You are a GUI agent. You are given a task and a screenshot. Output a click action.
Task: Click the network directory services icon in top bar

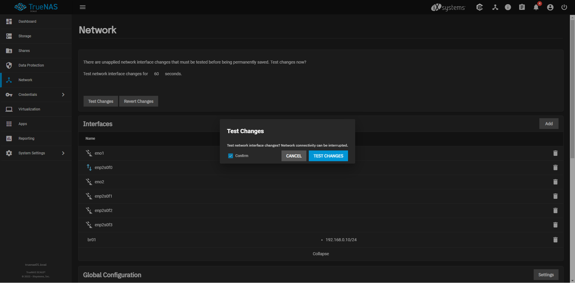[x=495, y=7]
